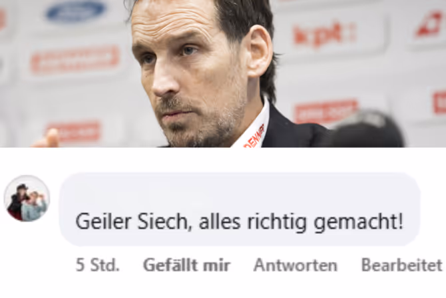Click the red 'kpt' sponsor logo
Viewport: 446px width, 298px height.
(325, 35)
